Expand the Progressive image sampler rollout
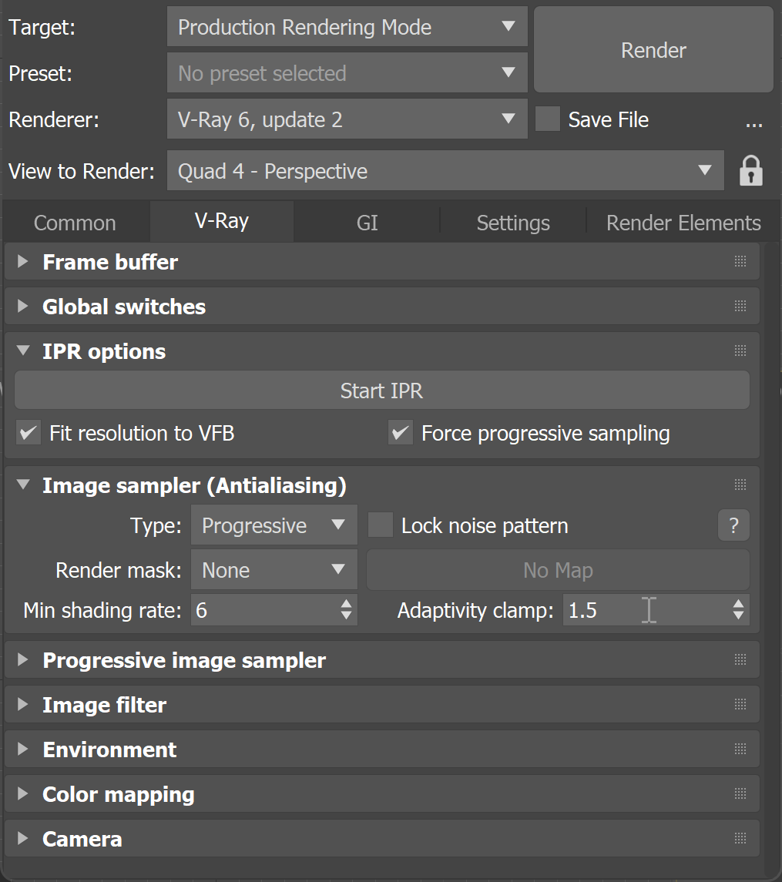Image resolution: width=782 pixels, height=882 pixels. point(184,659)
